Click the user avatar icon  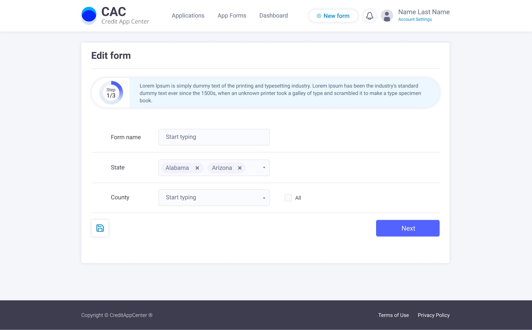click(387, 16)
